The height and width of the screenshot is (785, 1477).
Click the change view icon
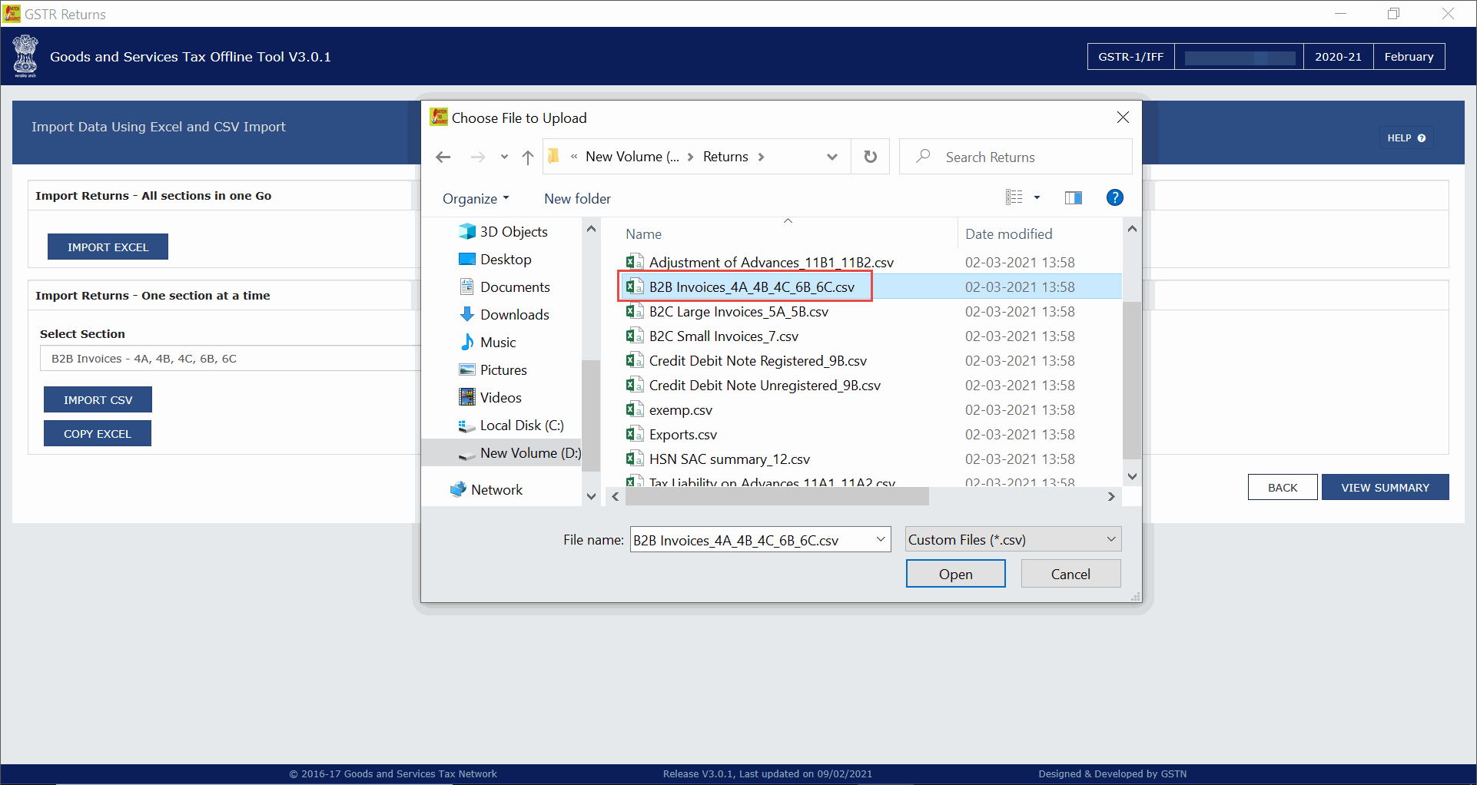[1014, 197]
